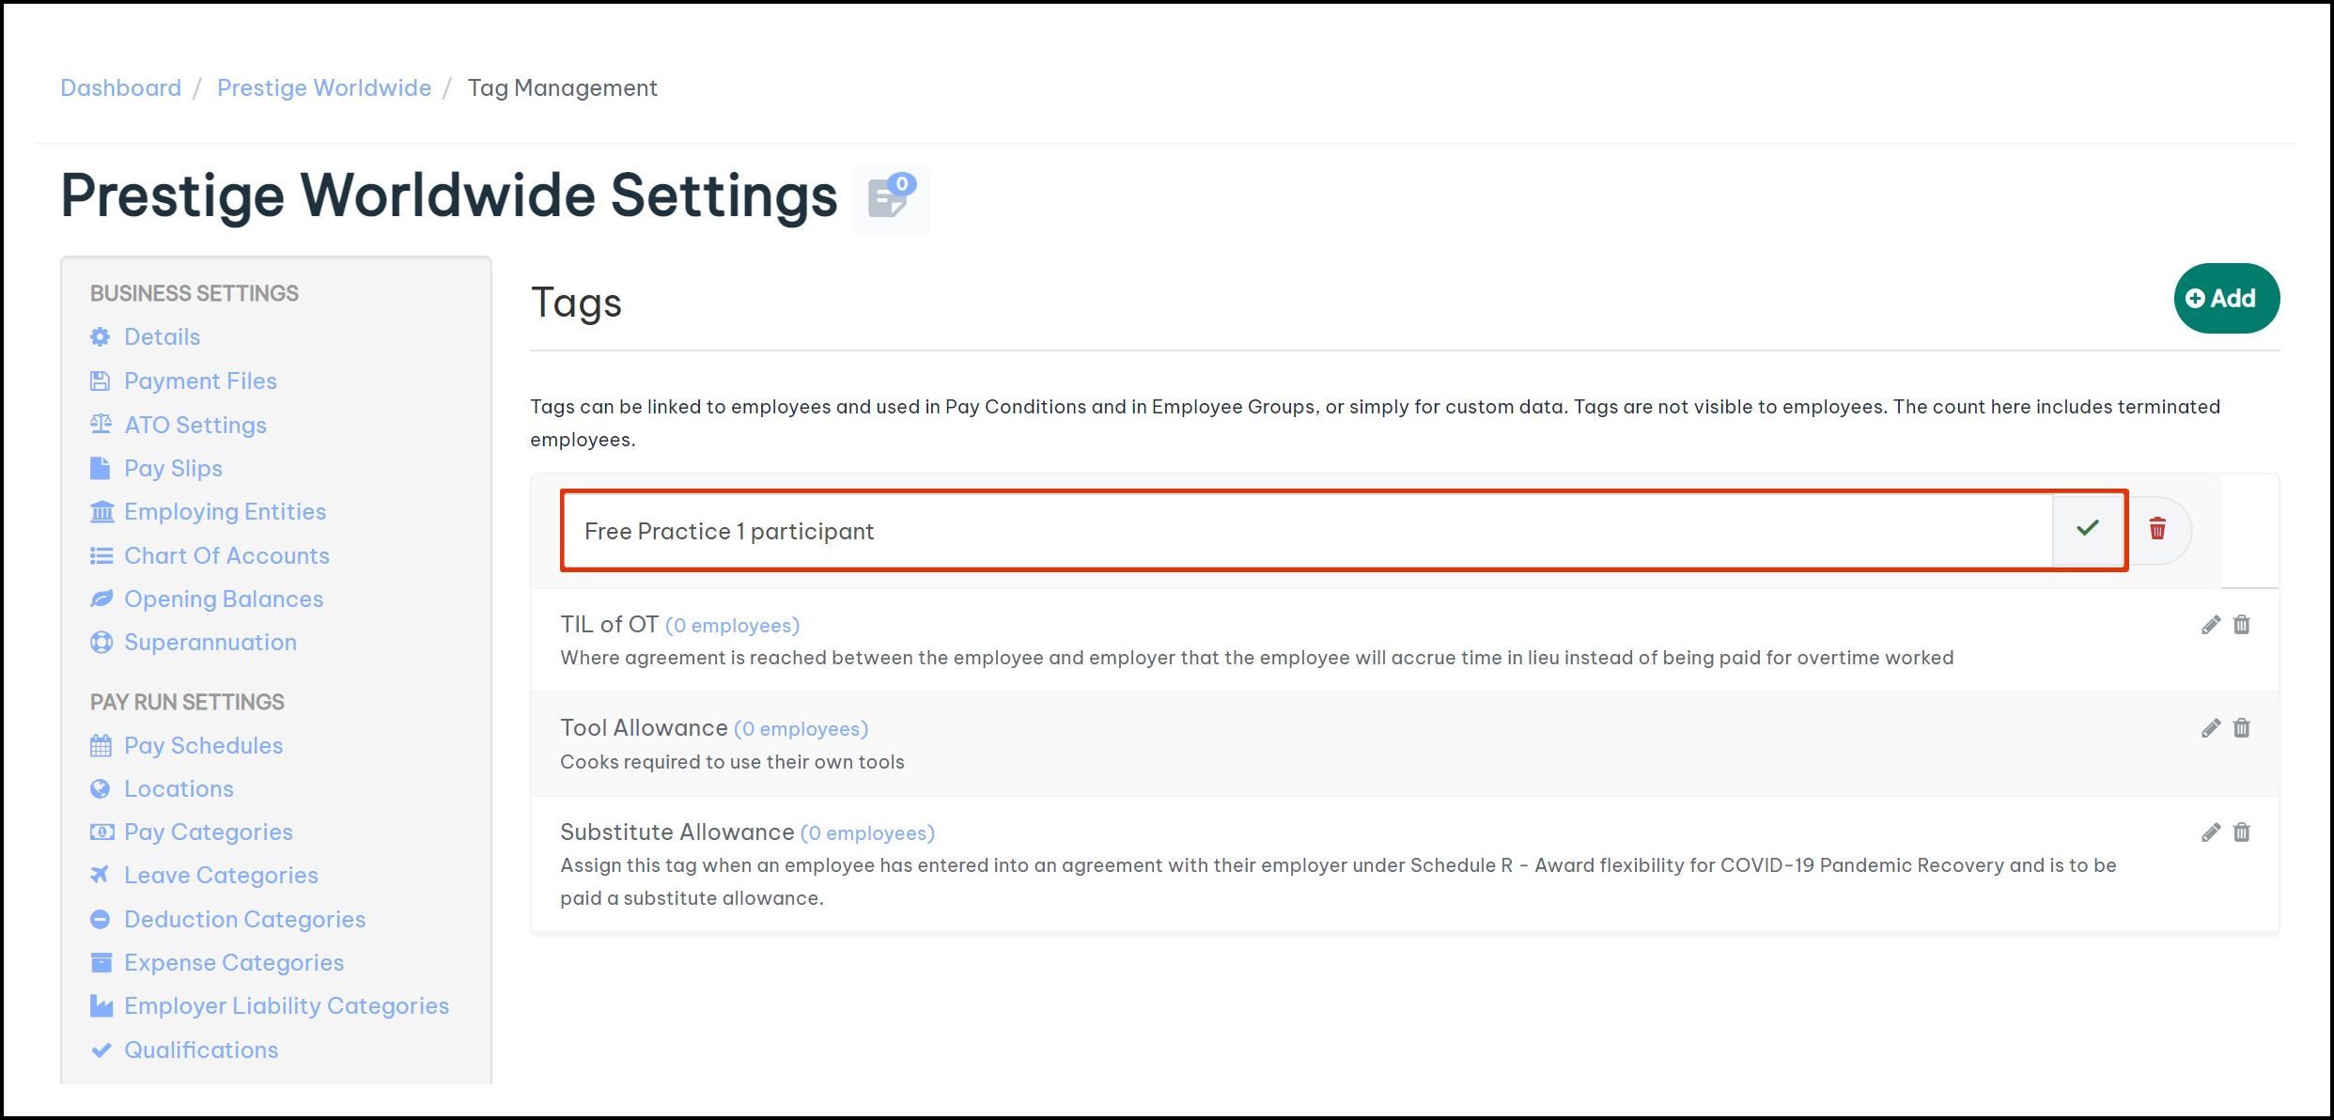Delete the Substitute Allowance tag
Image resolution: width=2334 pixels, height=1120 pixels.
click(2242, 832)
